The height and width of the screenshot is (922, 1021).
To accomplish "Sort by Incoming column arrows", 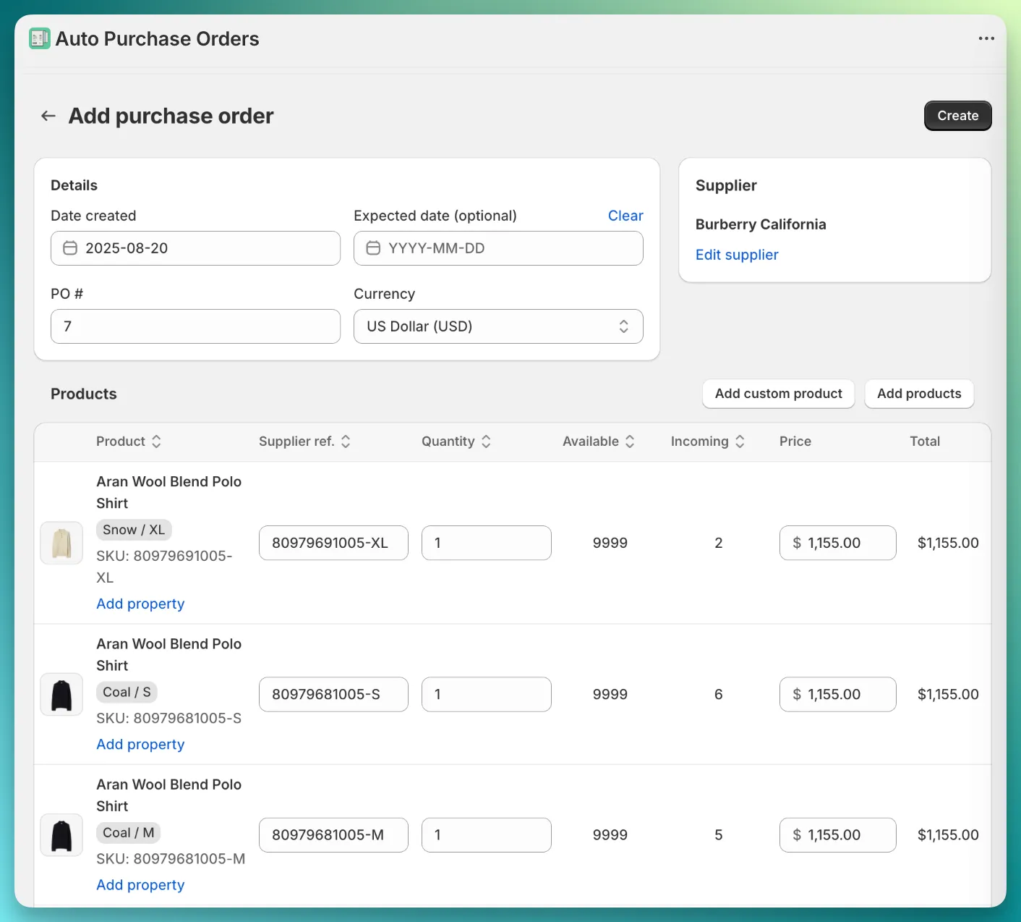I will tap(740, 441).
